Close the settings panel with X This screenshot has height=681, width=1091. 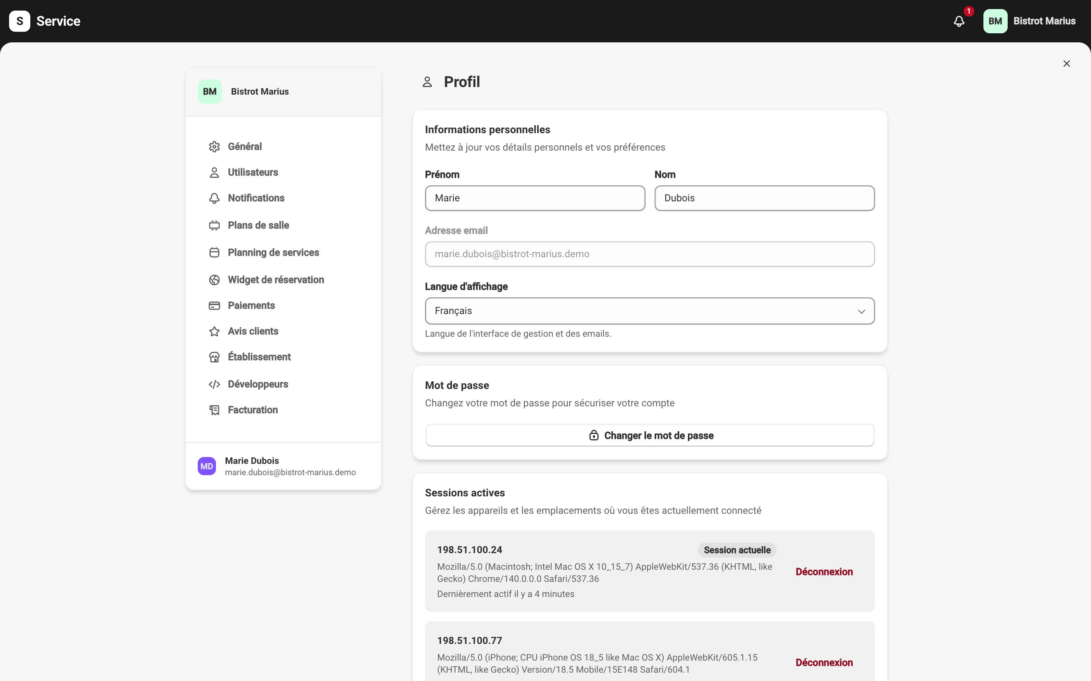[1066, 64]
